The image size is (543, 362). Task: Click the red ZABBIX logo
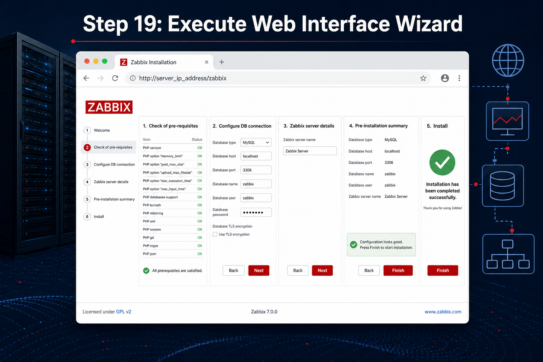click(109, 107)
